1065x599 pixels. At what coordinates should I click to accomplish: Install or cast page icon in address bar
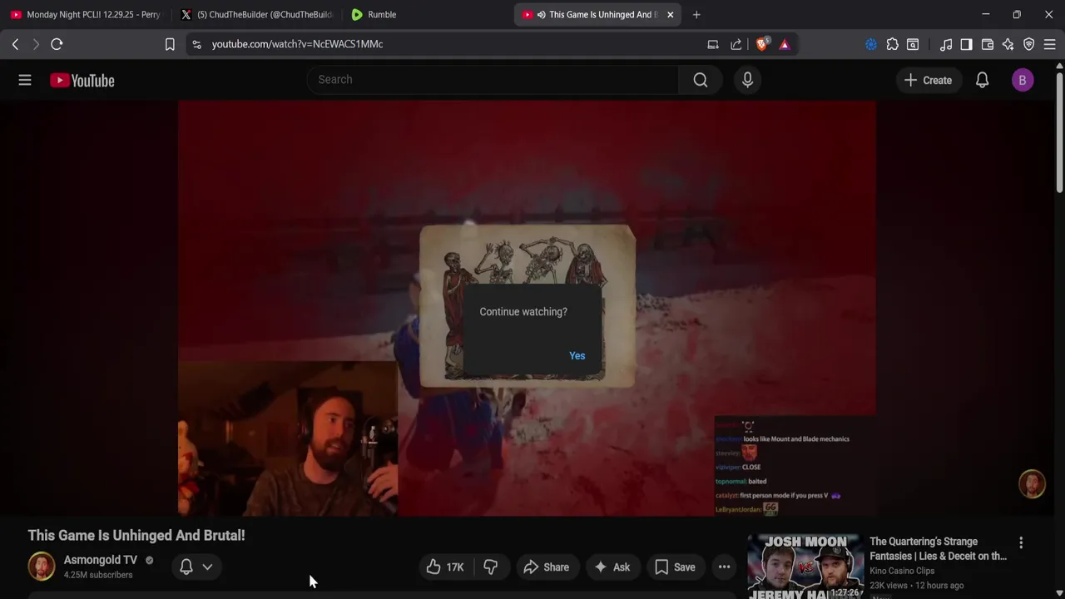coord(713,44)
